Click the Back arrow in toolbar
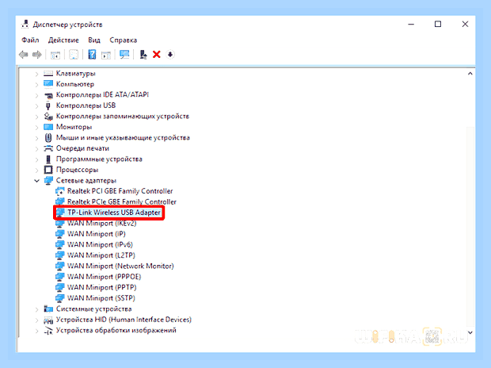The image size is (491, 368). (24, 55)
